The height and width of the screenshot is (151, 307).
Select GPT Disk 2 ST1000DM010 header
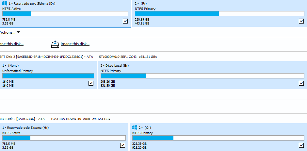click(78, 57)
